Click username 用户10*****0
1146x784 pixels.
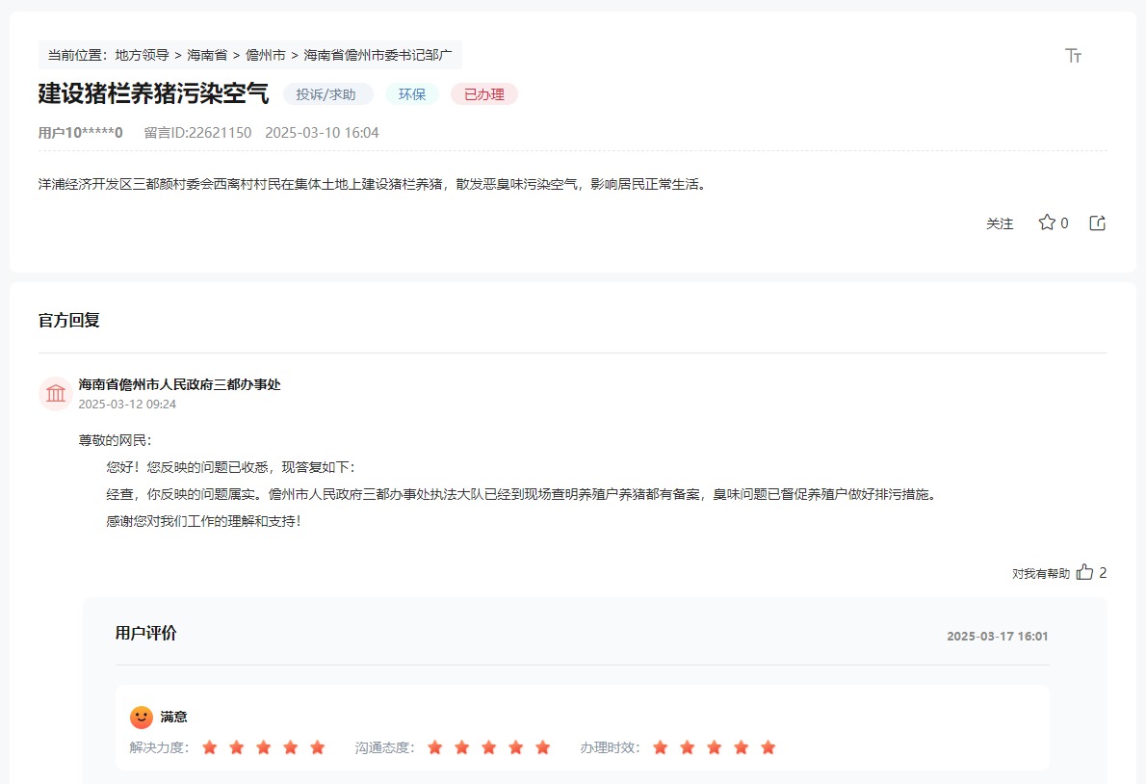tap(80, 133)
